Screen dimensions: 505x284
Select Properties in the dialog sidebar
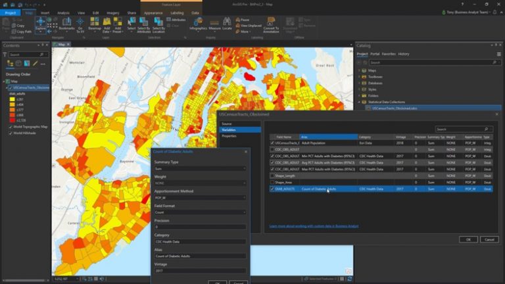(229, 136)
